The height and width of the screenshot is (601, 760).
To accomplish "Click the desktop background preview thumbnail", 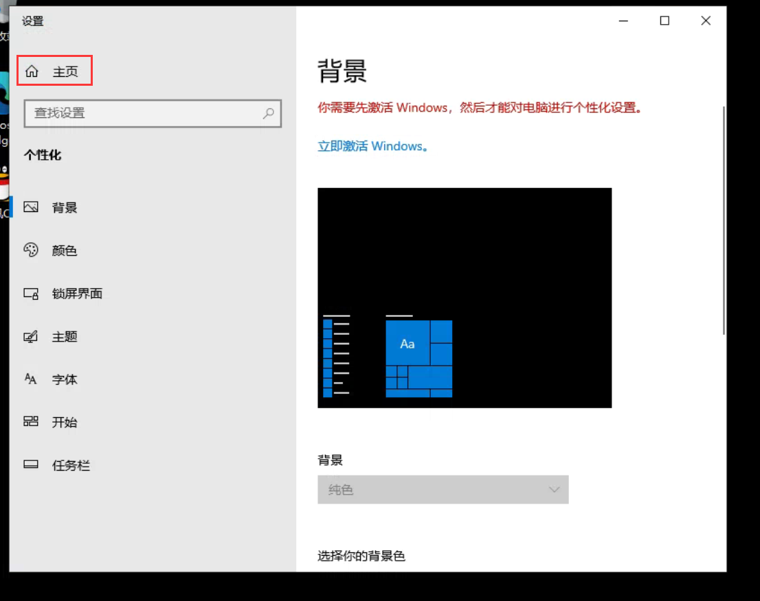I will point(465,298).
